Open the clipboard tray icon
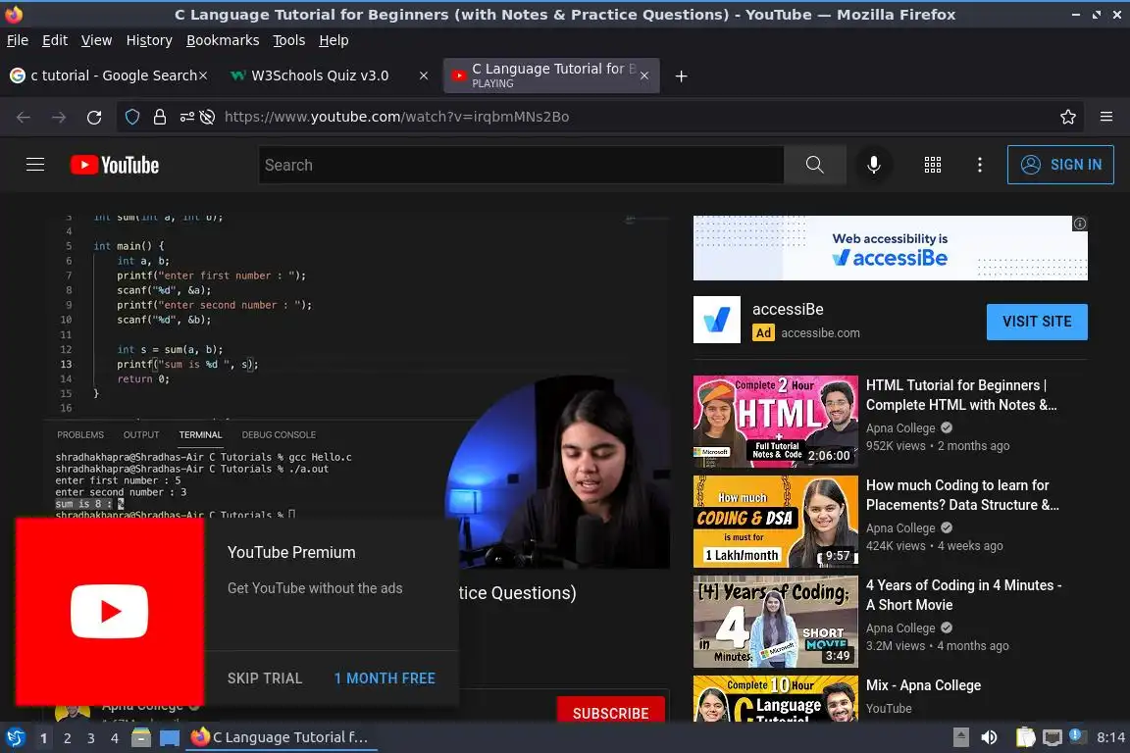 (1025, 737)
